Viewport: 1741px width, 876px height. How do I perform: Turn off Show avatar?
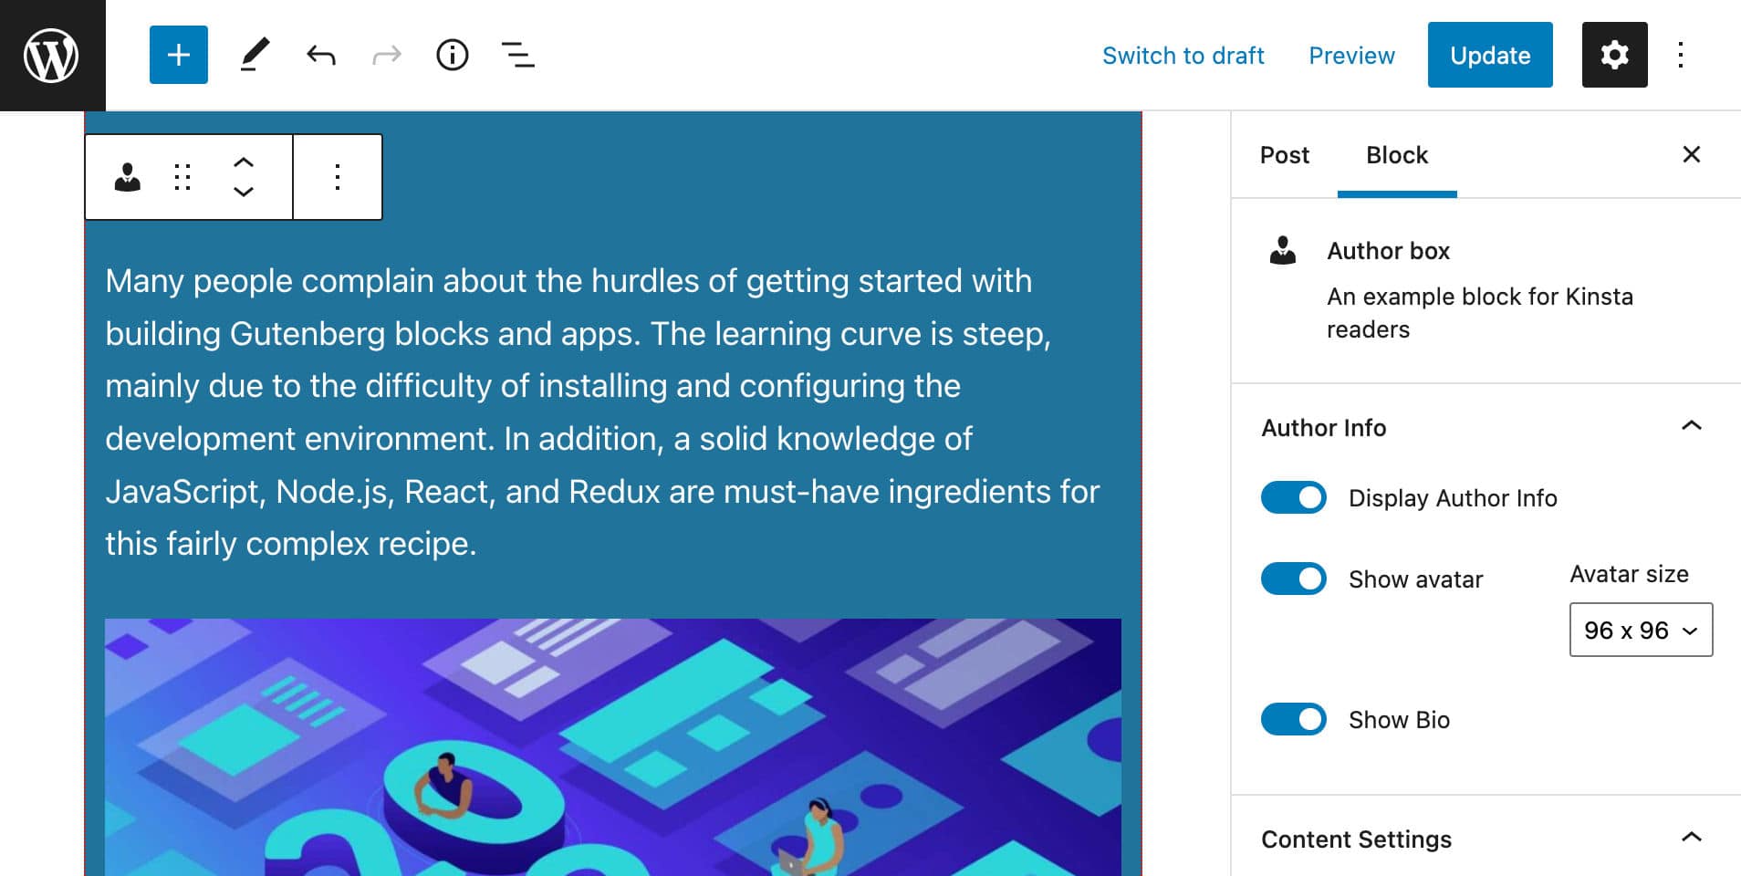[1293, 578]
